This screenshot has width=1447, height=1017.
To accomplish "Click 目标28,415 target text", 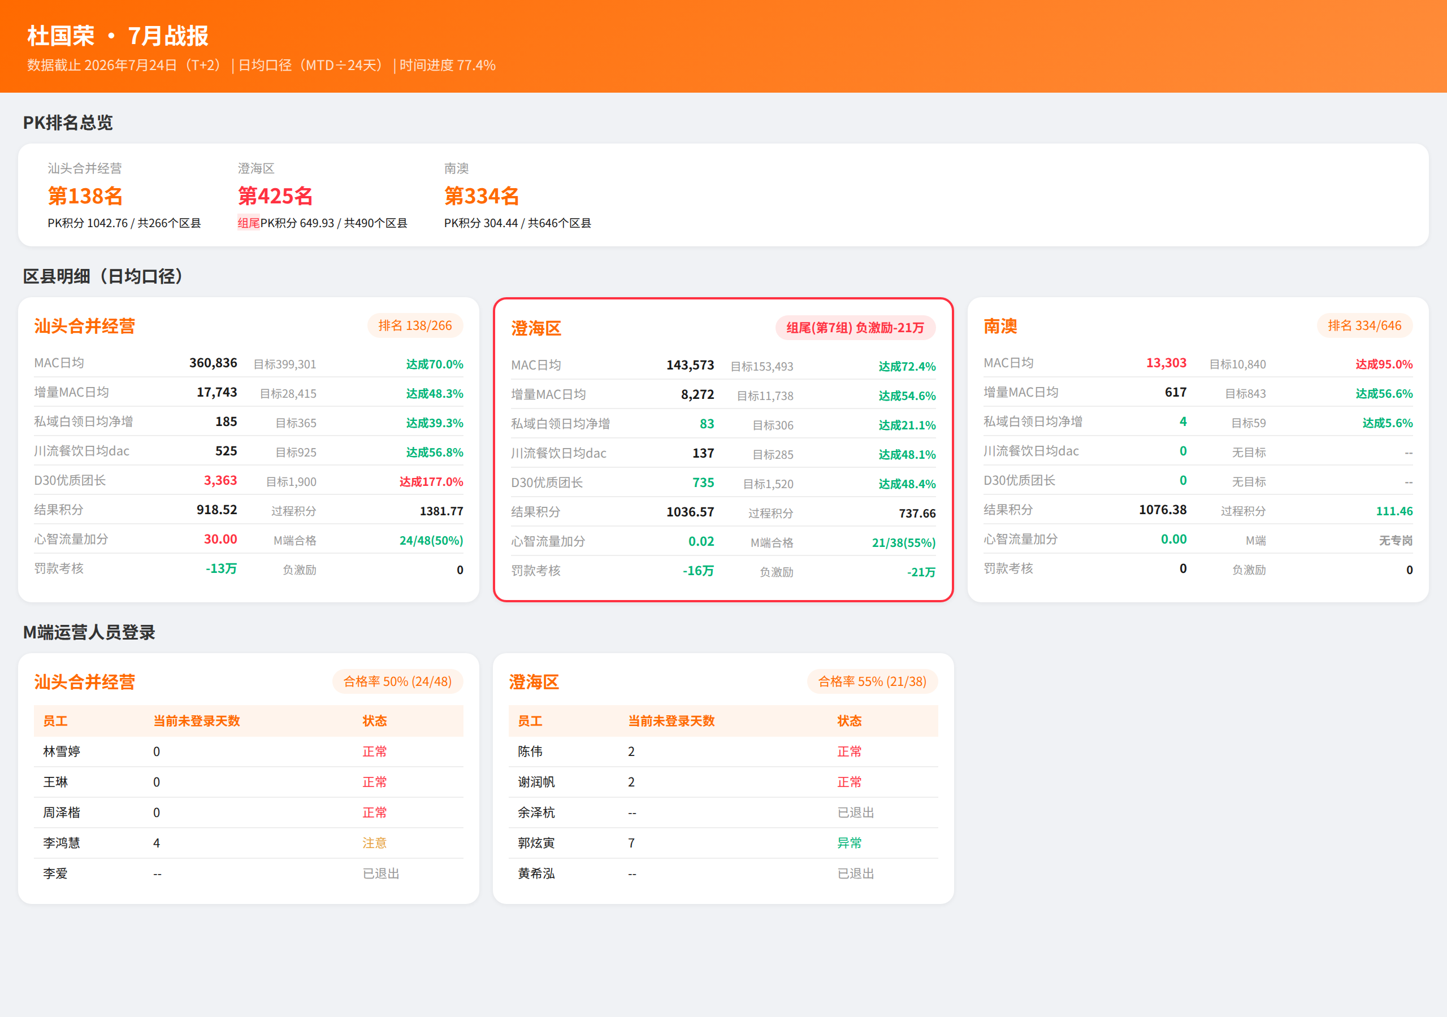I will (x=288, y=394).
